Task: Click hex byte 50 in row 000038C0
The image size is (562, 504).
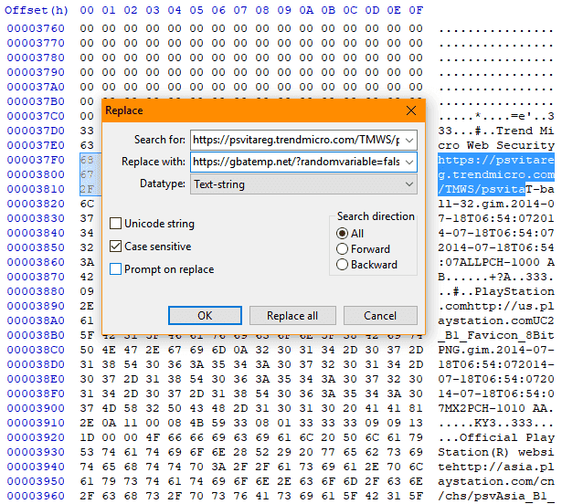Action: (x=87, y=350)
